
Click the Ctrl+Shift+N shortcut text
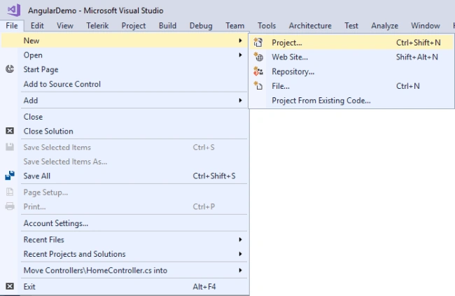[419, 43]
